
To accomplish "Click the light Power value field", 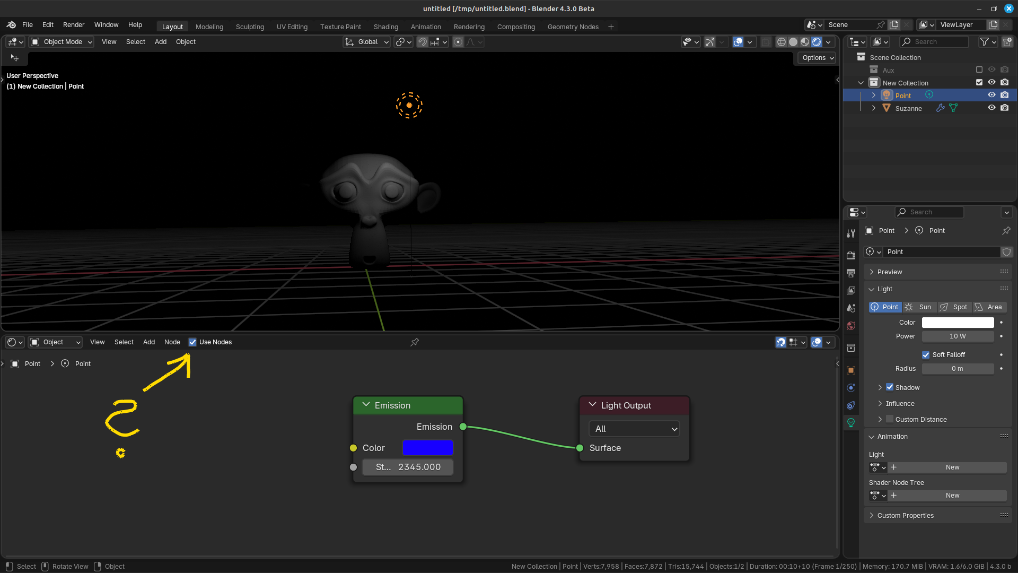I will (958, 336).
